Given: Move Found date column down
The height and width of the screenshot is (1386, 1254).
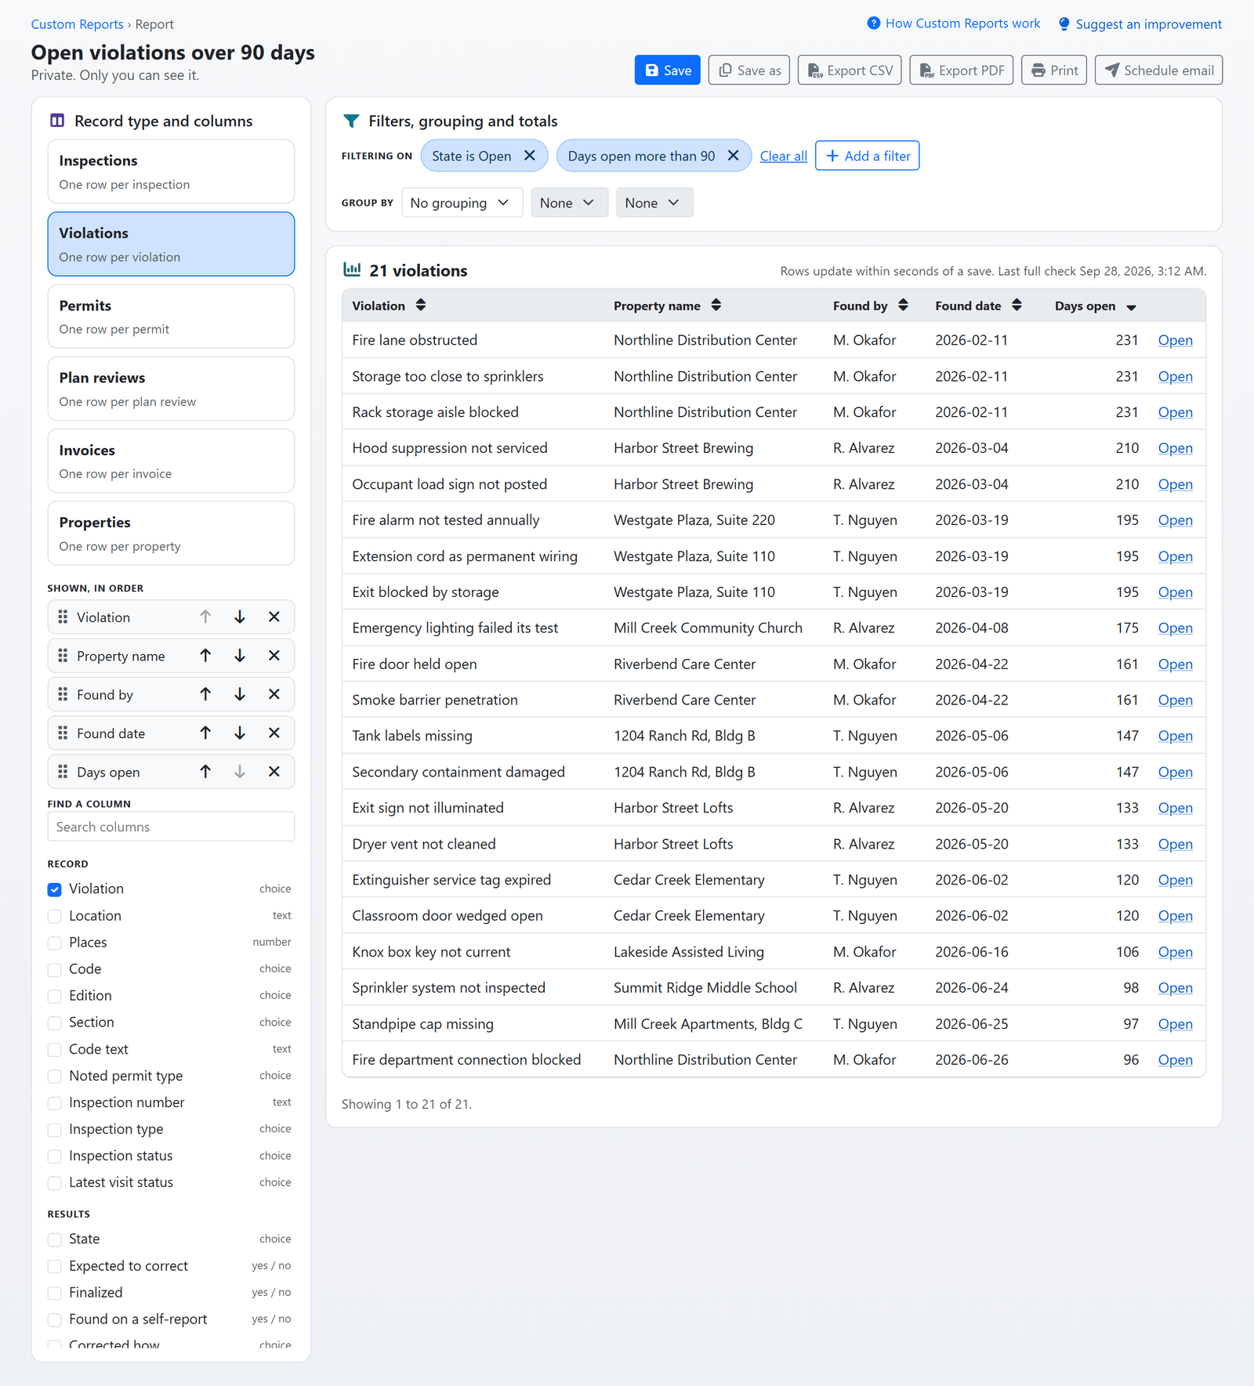Looking at the screenshot, I should tap(240, 733).
